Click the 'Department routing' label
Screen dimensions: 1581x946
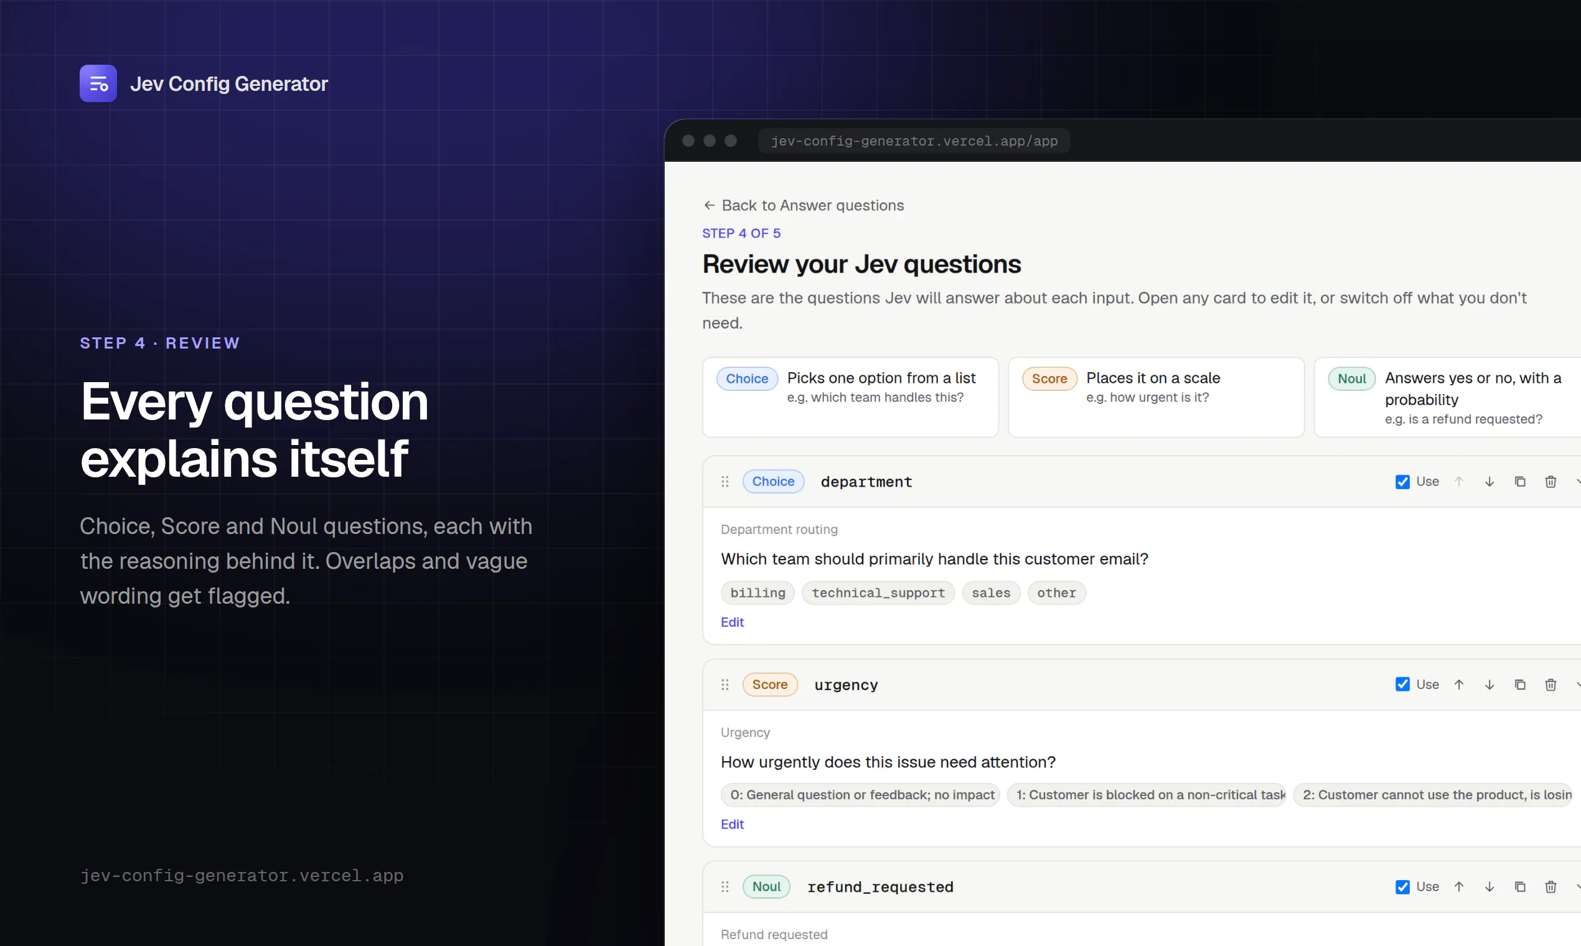779,530
